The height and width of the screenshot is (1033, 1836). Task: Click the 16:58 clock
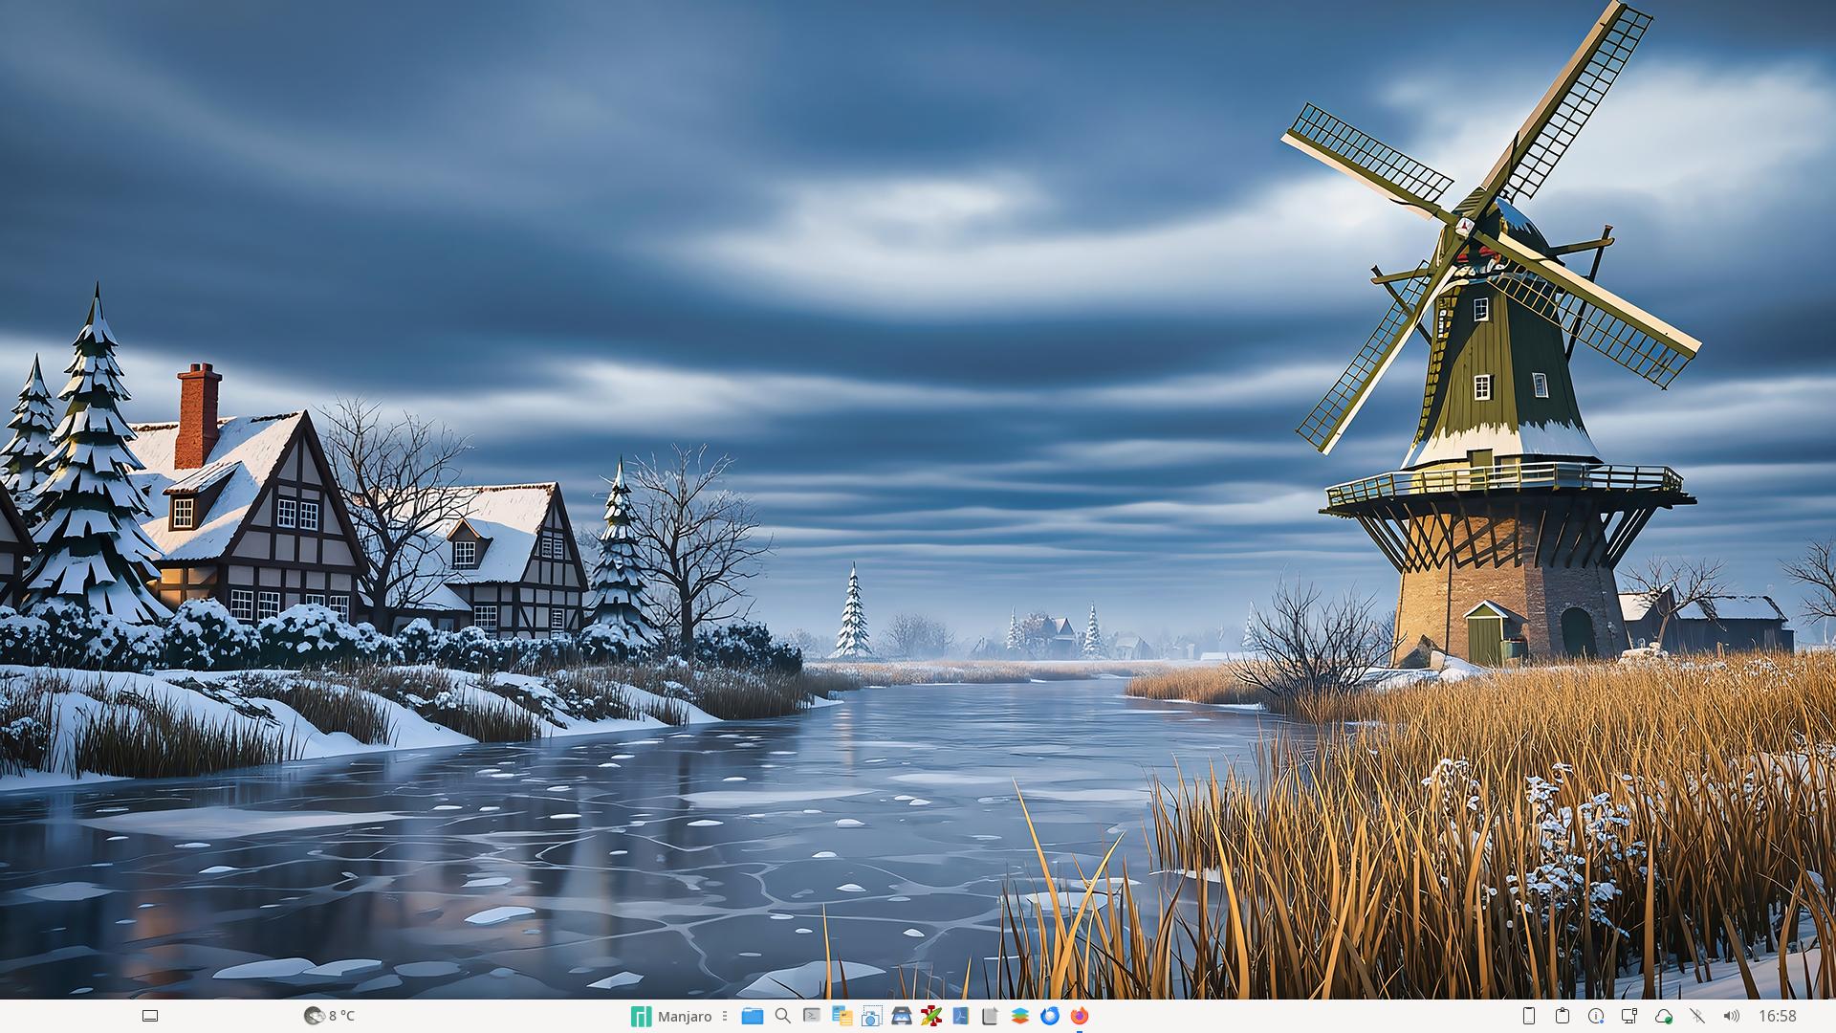coord(1777,1016)
